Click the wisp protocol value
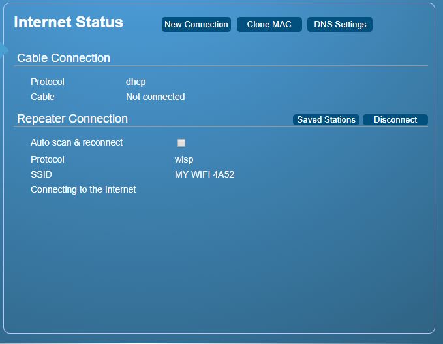The height and width of the screenshot is (344, 443). coord(184,160)
